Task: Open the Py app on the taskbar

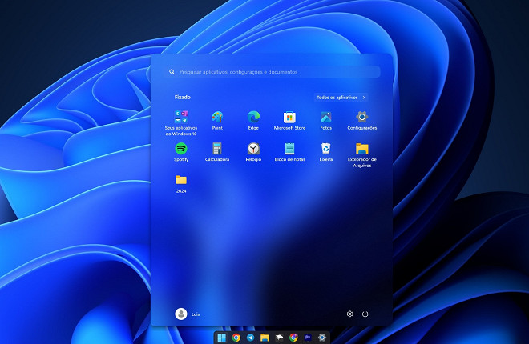Action: [x=308, y=338]
